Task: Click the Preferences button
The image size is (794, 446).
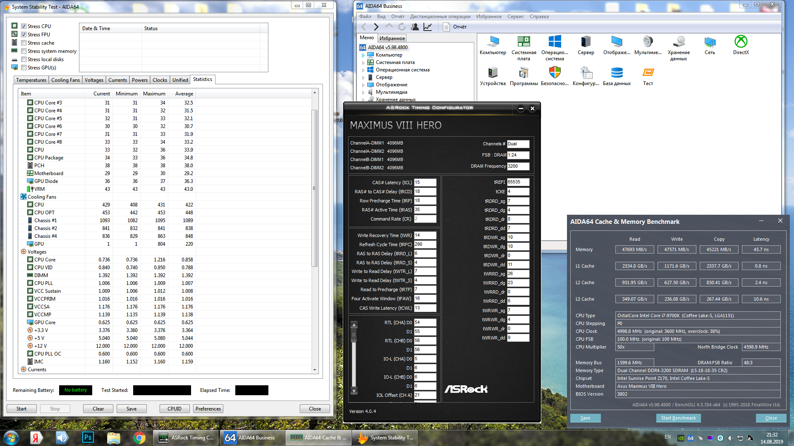Action: (x=208, y=409)
